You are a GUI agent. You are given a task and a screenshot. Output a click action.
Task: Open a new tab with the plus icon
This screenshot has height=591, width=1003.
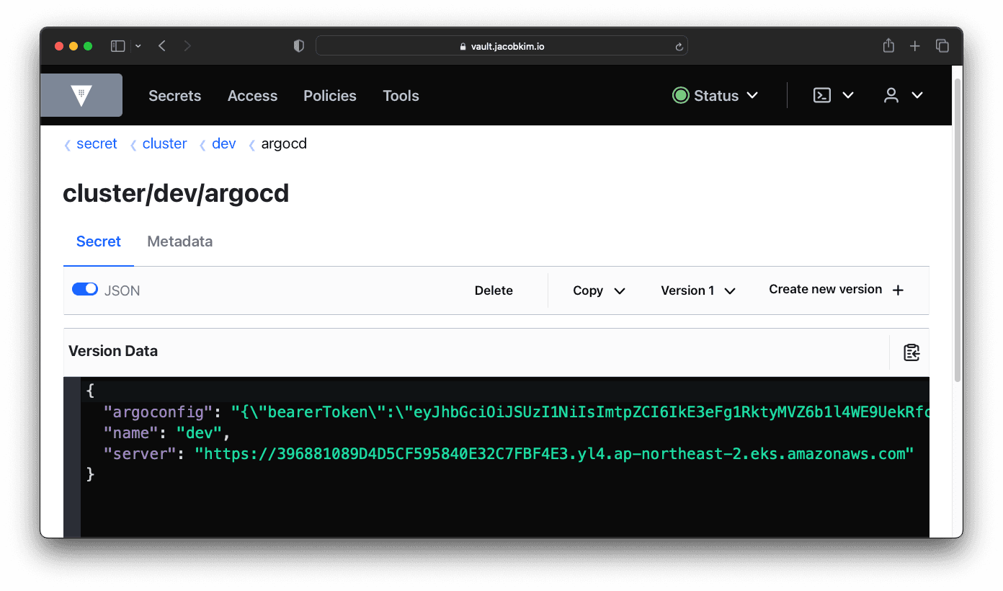(914, 45)
